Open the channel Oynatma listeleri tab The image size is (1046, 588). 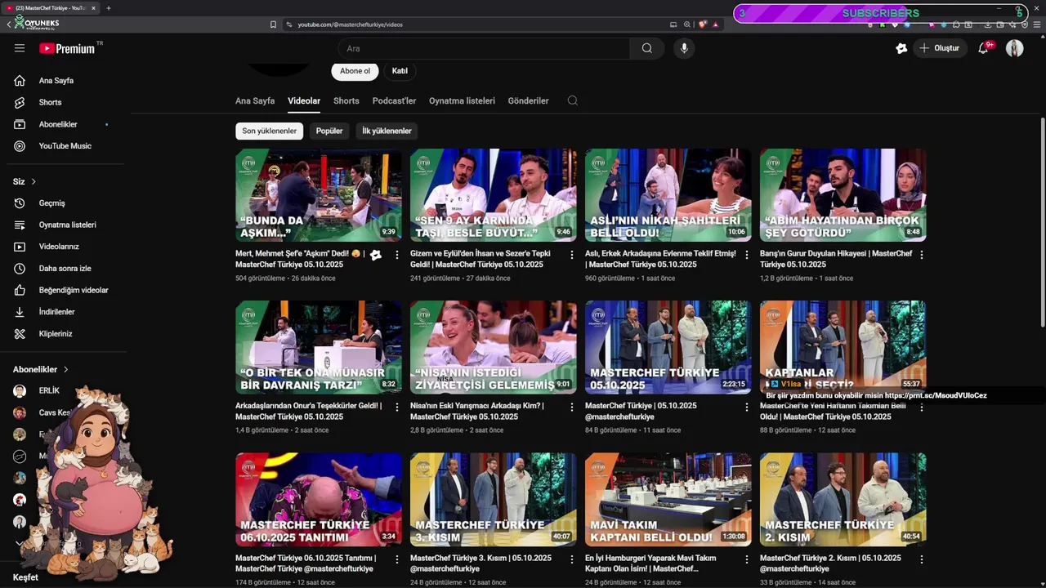tap(462, 100)
